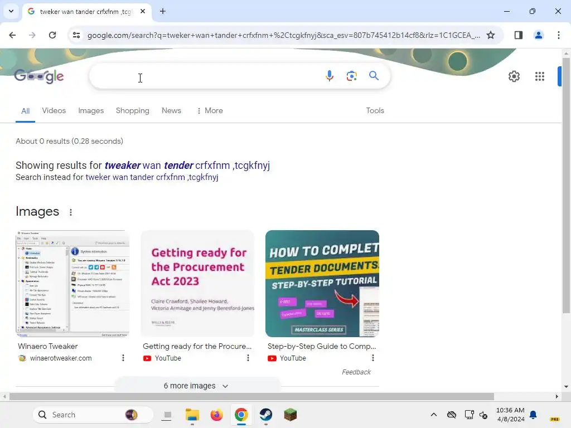Open 'Getting ready for the Procurement Act' thumbnail

[x=197, y=284]
